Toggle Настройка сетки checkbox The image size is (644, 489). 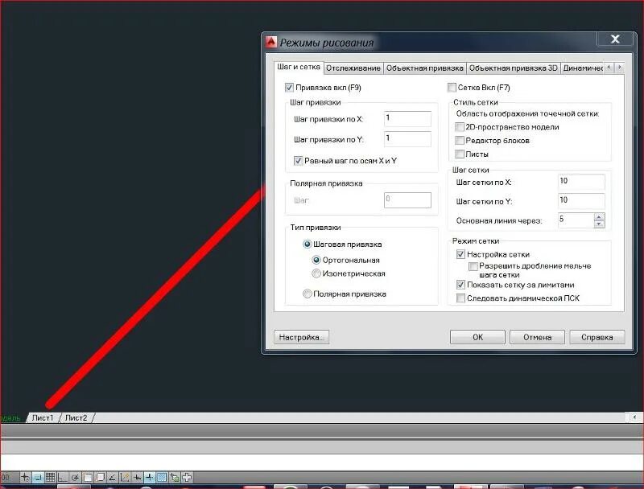pyautogui.click(x=460, y=254)
